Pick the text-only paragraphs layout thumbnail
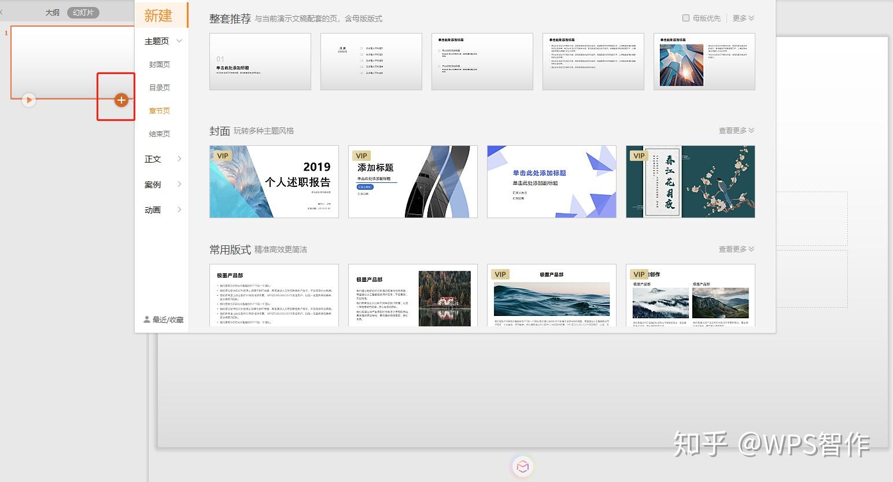893x482 pixels. click(x=593, y=61)
